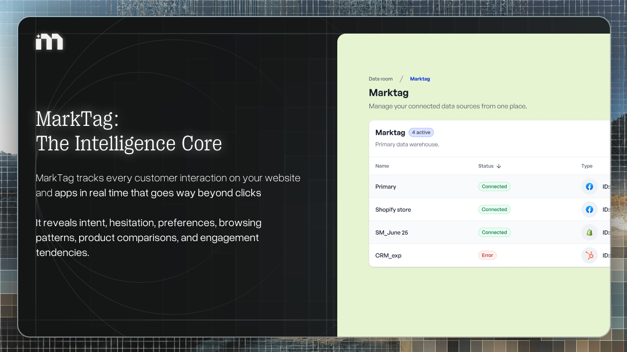Click the Marktag panel title link
Screen dimensions: 627x352
pos(390,132)
